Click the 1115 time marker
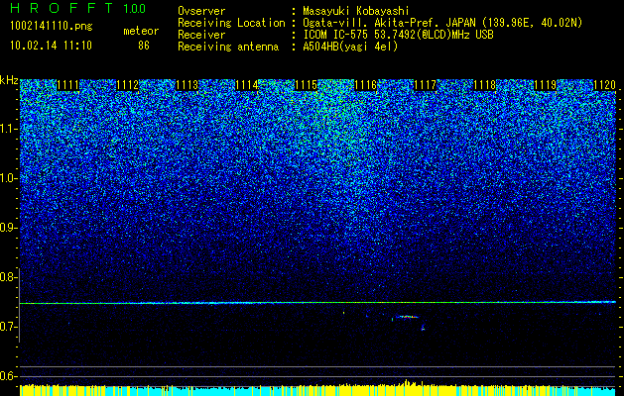624x396 pixels. pos(306,85)
